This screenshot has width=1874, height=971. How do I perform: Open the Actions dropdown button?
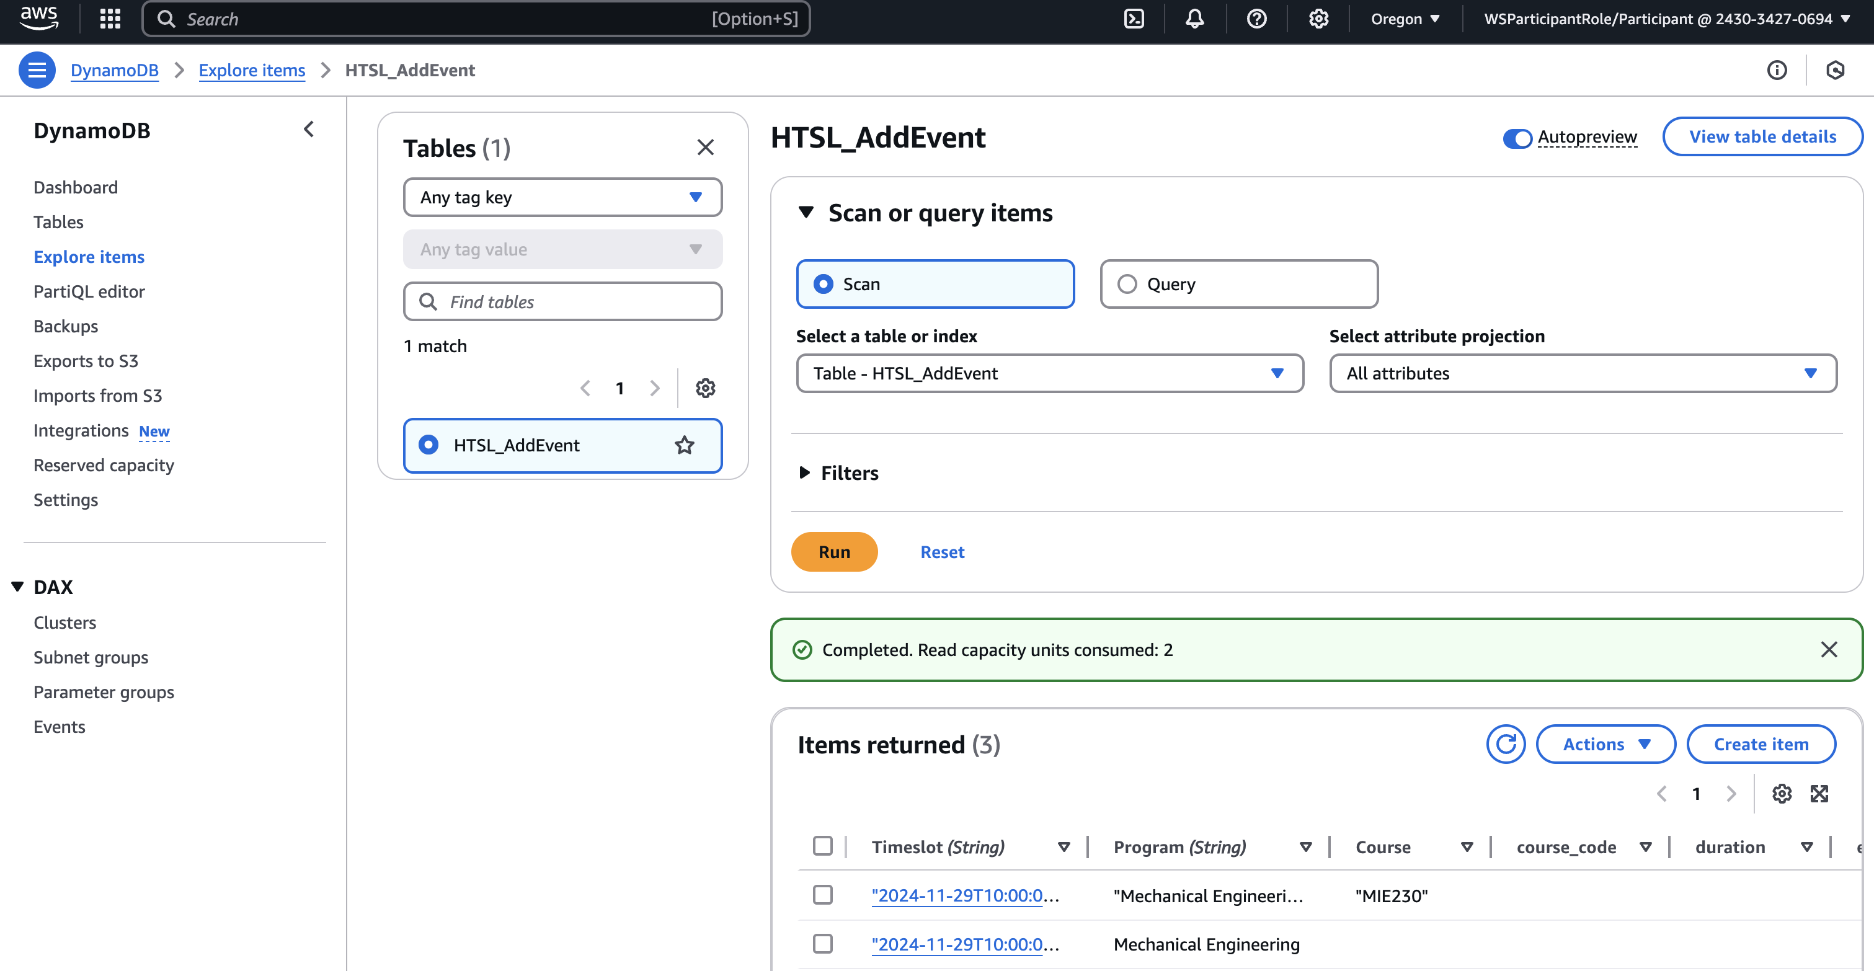1605,744
